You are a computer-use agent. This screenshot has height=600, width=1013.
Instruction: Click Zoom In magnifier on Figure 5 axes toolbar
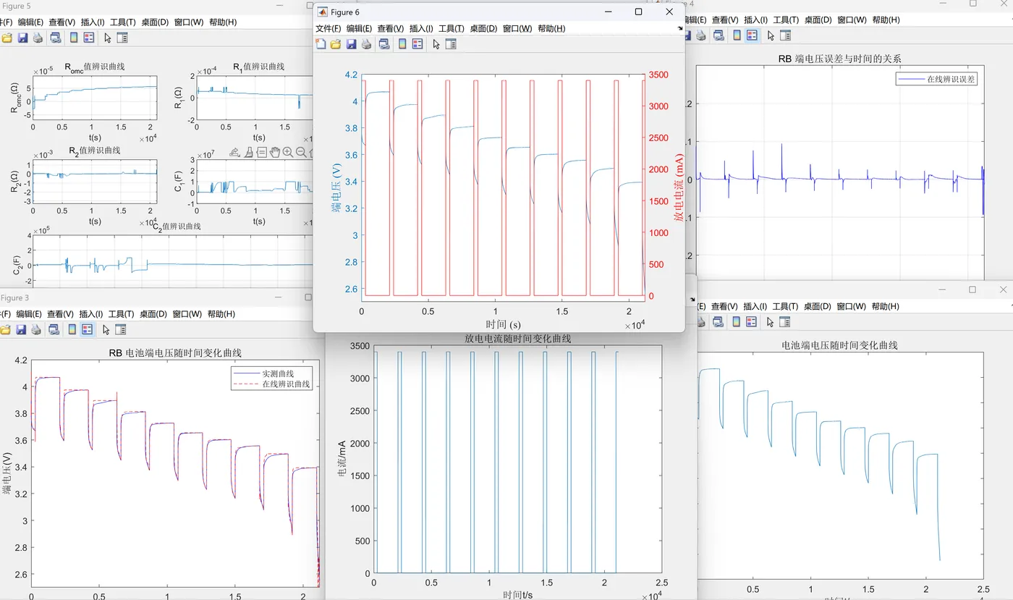click(288, 152)
